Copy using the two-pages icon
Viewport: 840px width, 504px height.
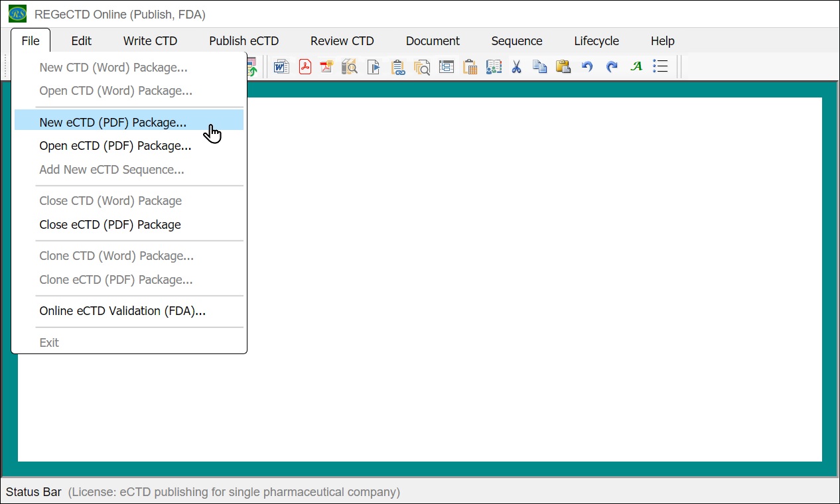[540, 66]
